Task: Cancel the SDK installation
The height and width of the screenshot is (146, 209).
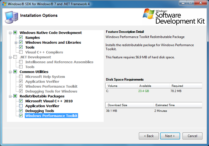Action: (192, 136)
